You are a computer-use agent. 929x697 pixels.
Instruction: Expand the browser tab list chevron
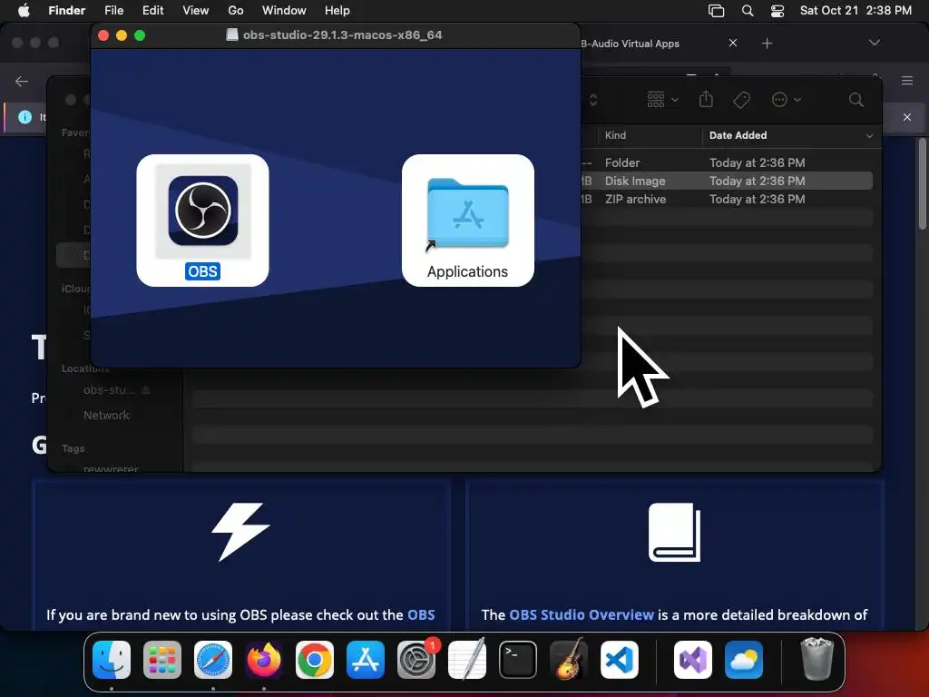coord(874,43)
